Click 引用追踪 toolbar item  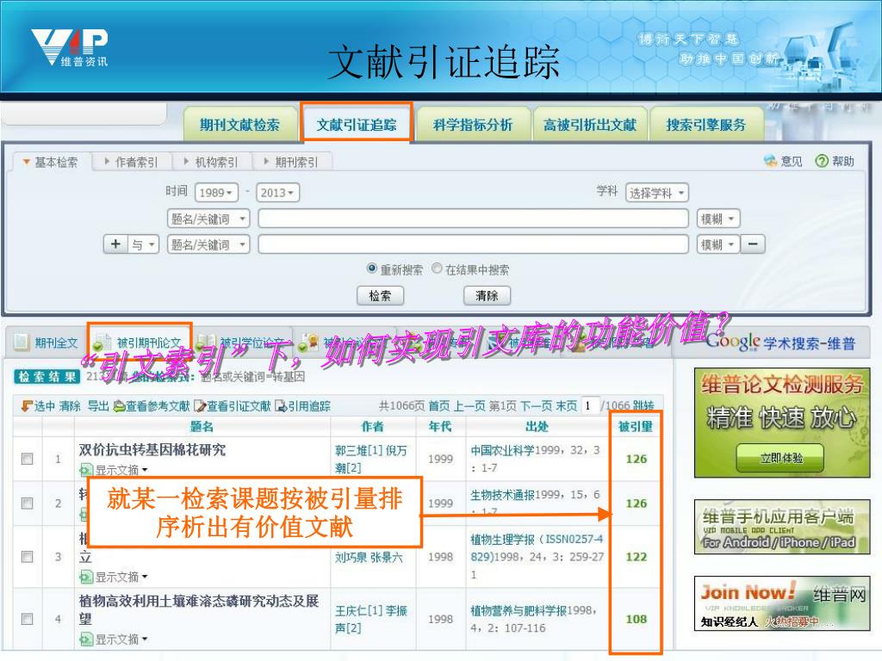pos(302,406)
